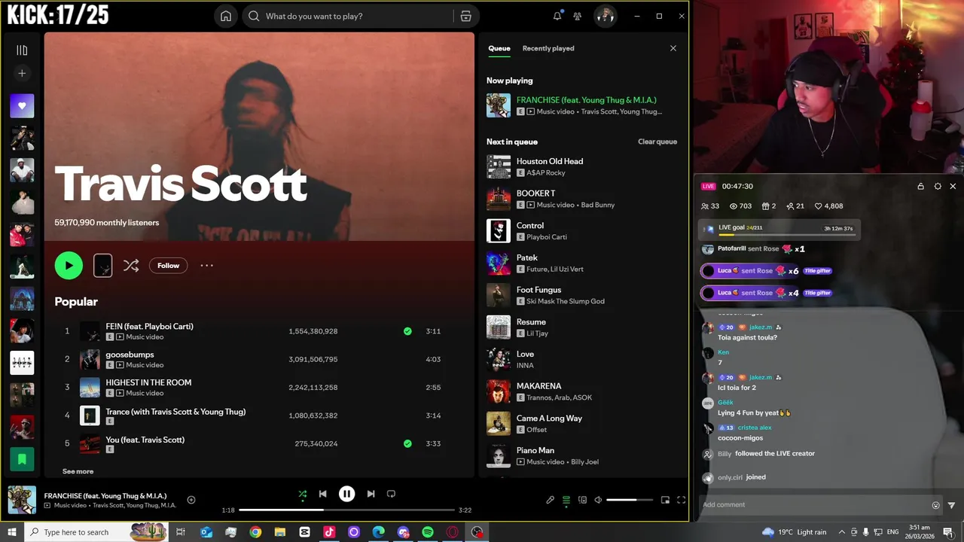Close the queue panel
The width and height of the screenshot is (964, 542).
(673, 48)
